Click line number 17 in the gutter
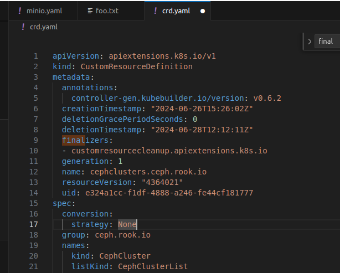The height and width of the screenshot is (273, 340). point(34,224)
